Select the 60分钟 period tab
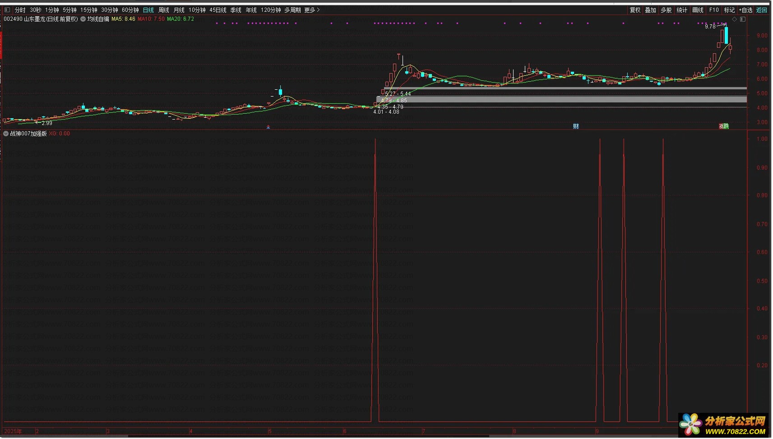Image resolution: width=773 pixels, height=439 pixels. tap(130, 10)
